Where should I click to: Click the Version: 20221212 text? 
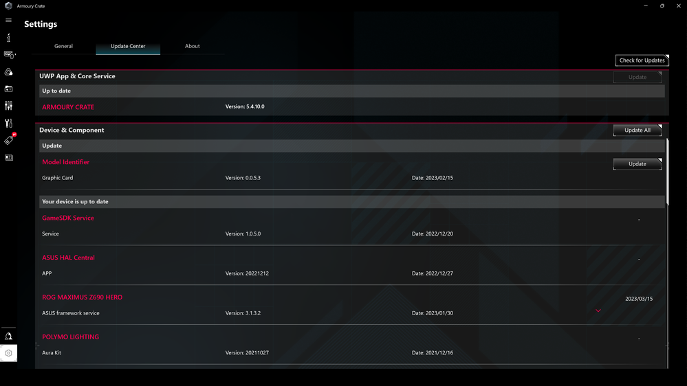coord(247,273)
